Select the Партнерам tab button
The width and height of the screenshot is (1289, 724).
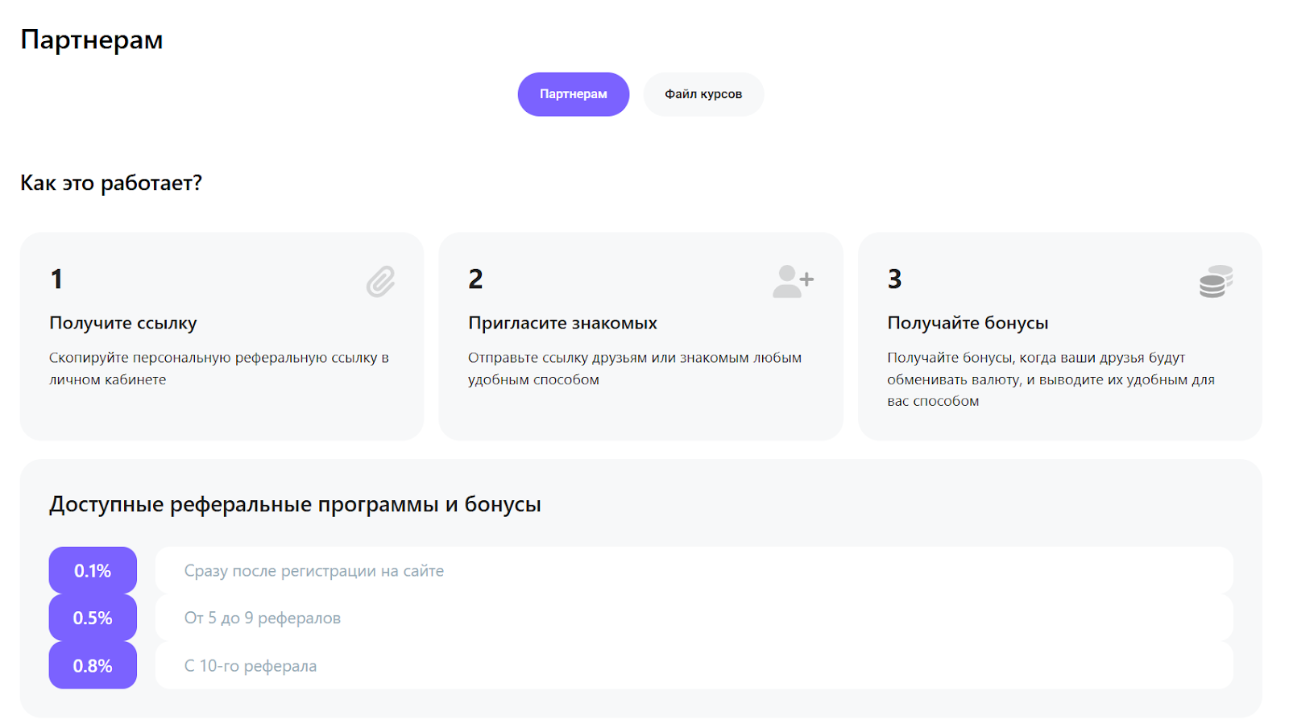coord(573,94)
